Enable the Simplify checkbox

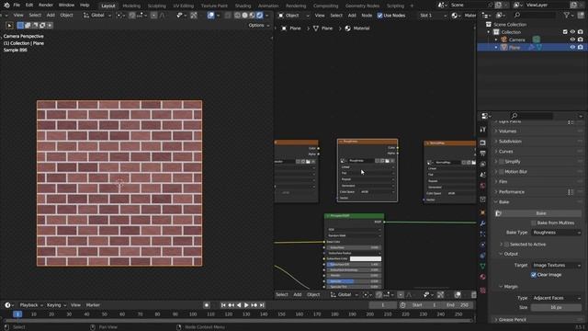click(x=502, y=162)
